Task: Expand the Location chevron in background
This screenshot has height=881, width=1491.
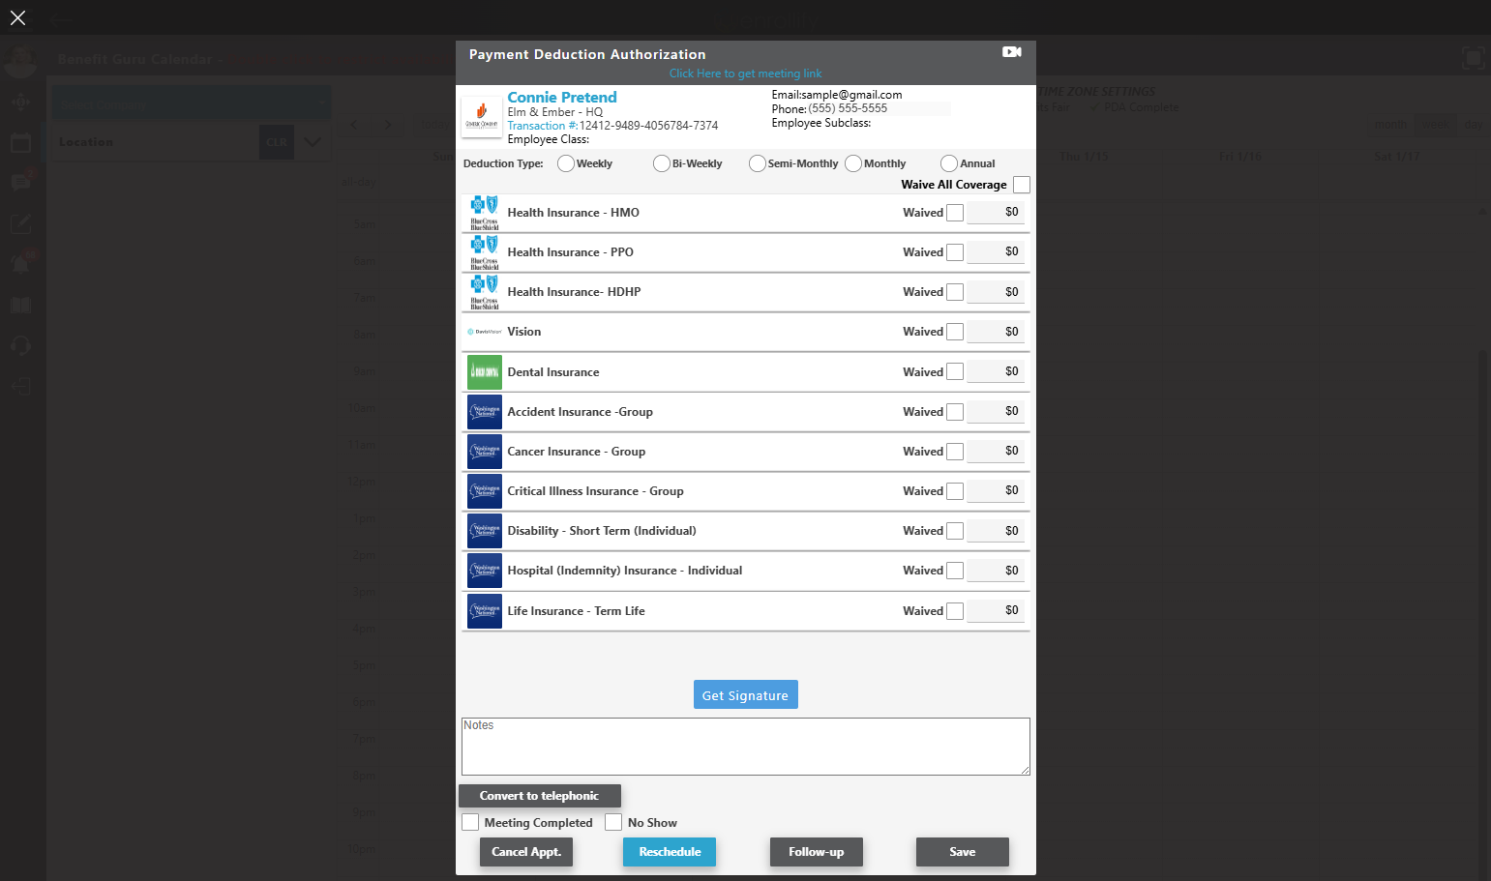Action: pyautogui.click(x=312, y=142)
